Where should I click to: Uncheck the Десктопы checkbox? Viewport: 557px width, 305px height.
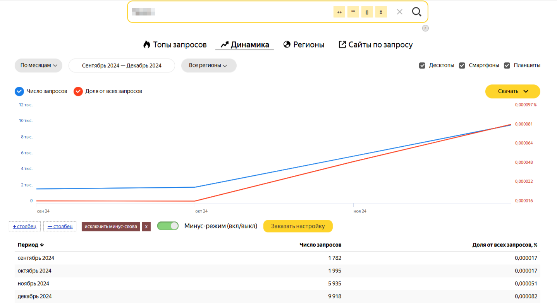tap(422, 65)
